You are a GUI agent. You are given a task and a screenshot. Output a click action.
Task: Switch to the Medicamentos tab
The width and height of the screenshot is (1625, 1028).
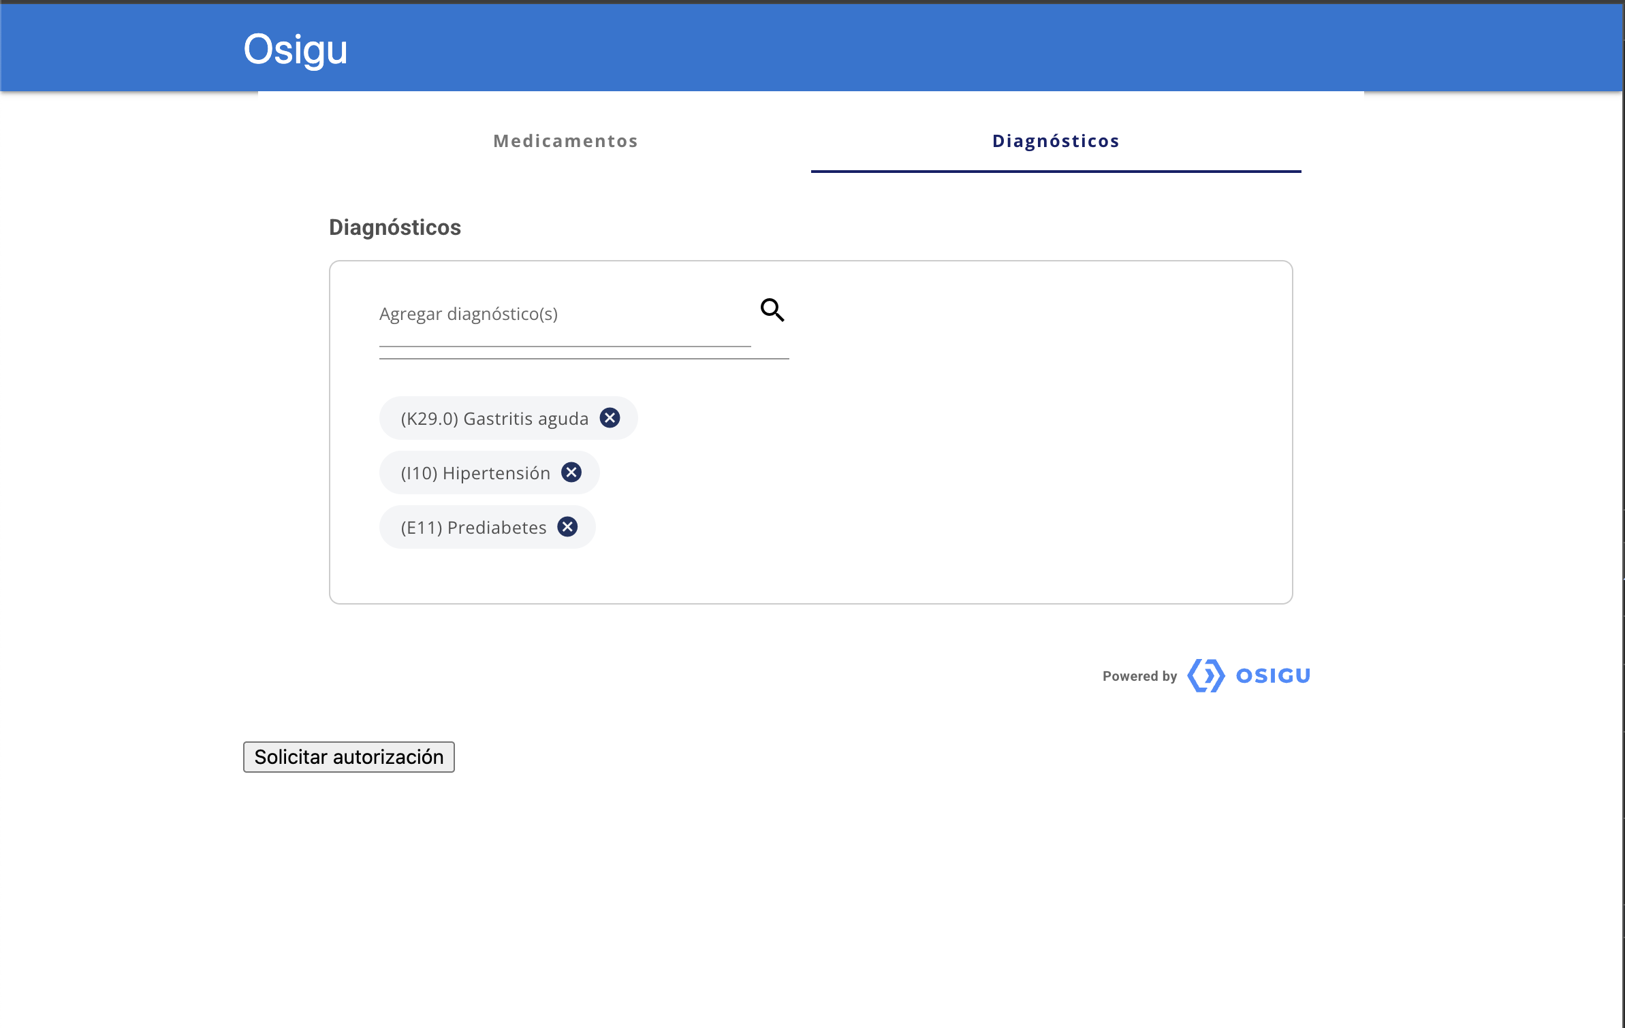[565, 141]
